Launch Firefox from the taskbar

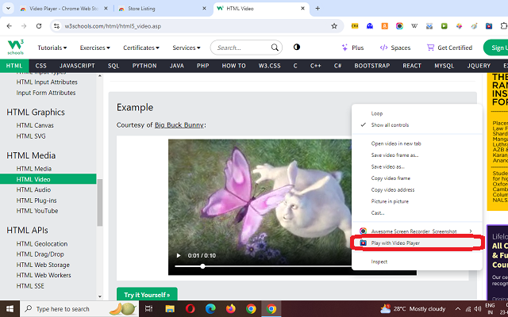coord(231,309)
